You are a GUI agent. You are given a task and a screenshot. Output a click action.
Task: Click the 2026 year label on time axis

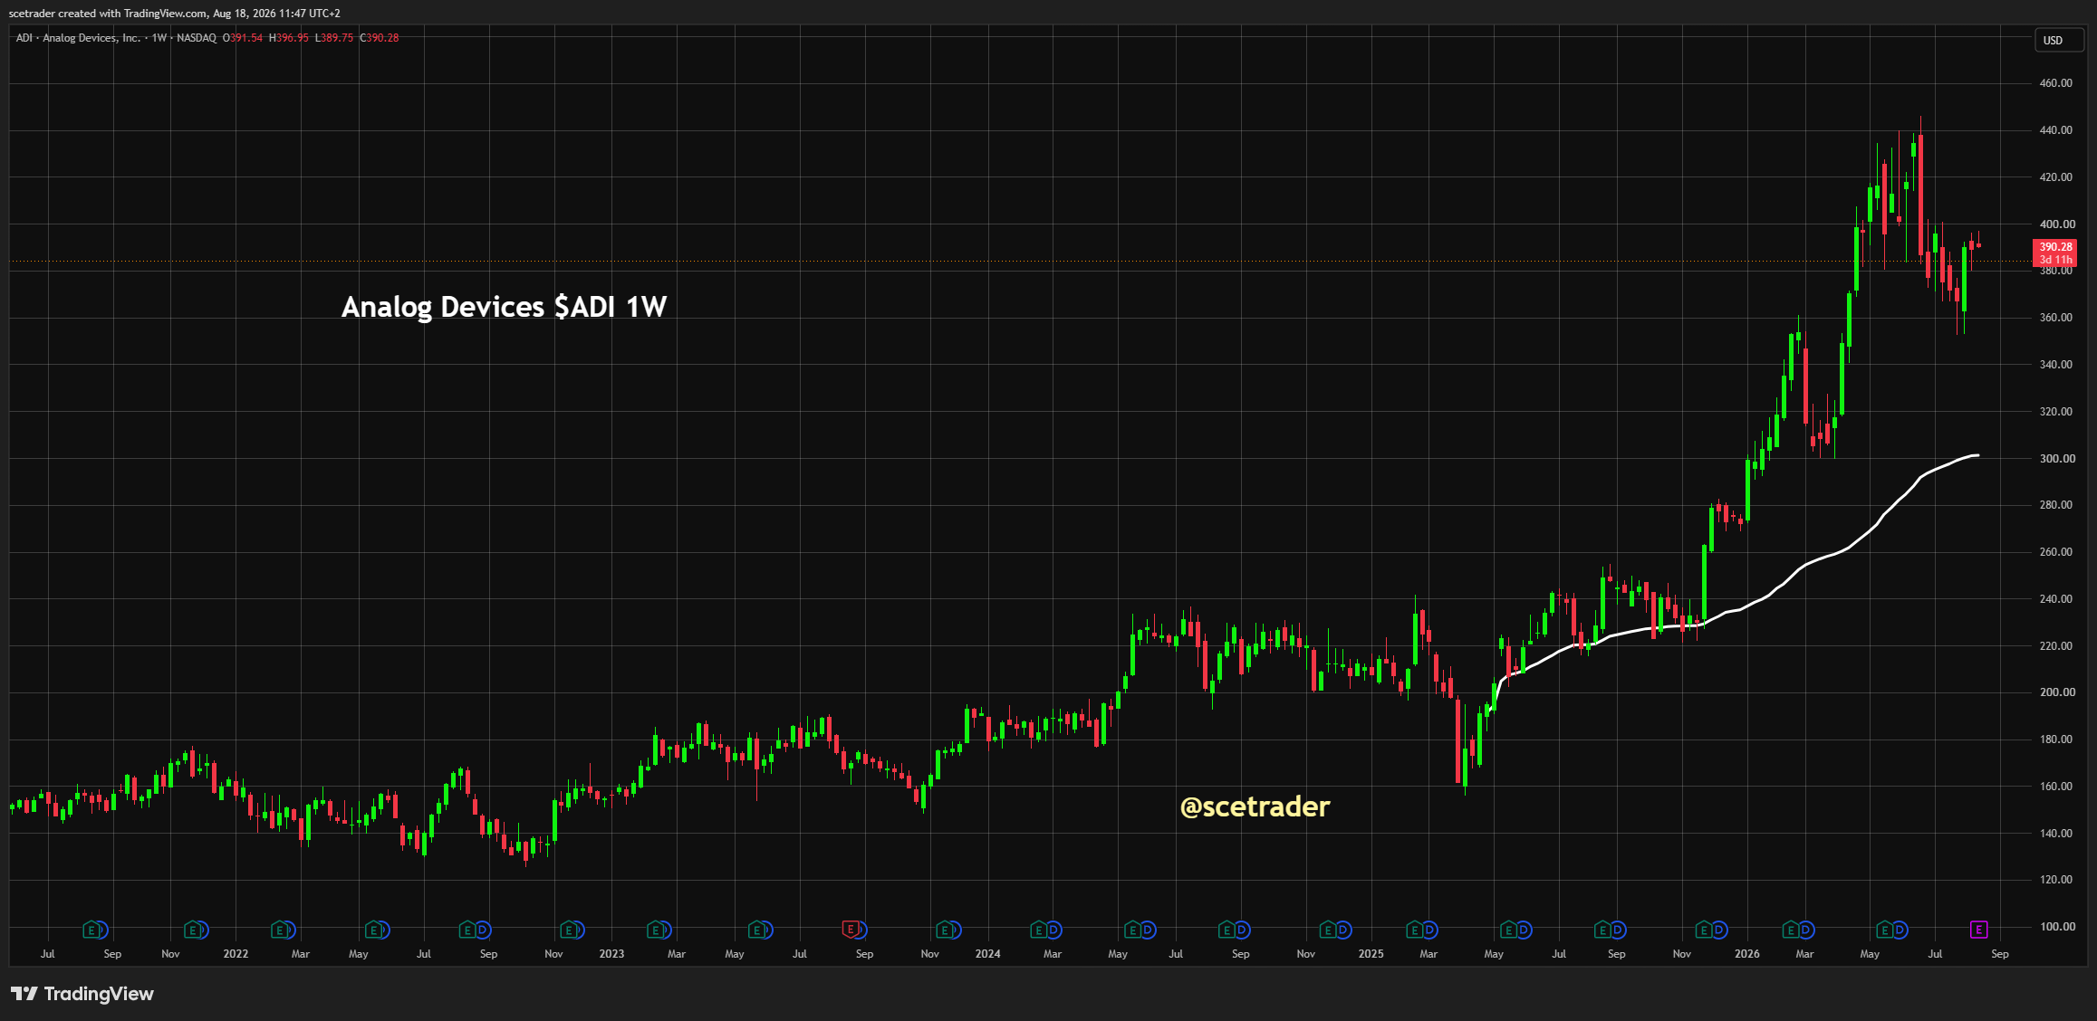[1746, 954]
